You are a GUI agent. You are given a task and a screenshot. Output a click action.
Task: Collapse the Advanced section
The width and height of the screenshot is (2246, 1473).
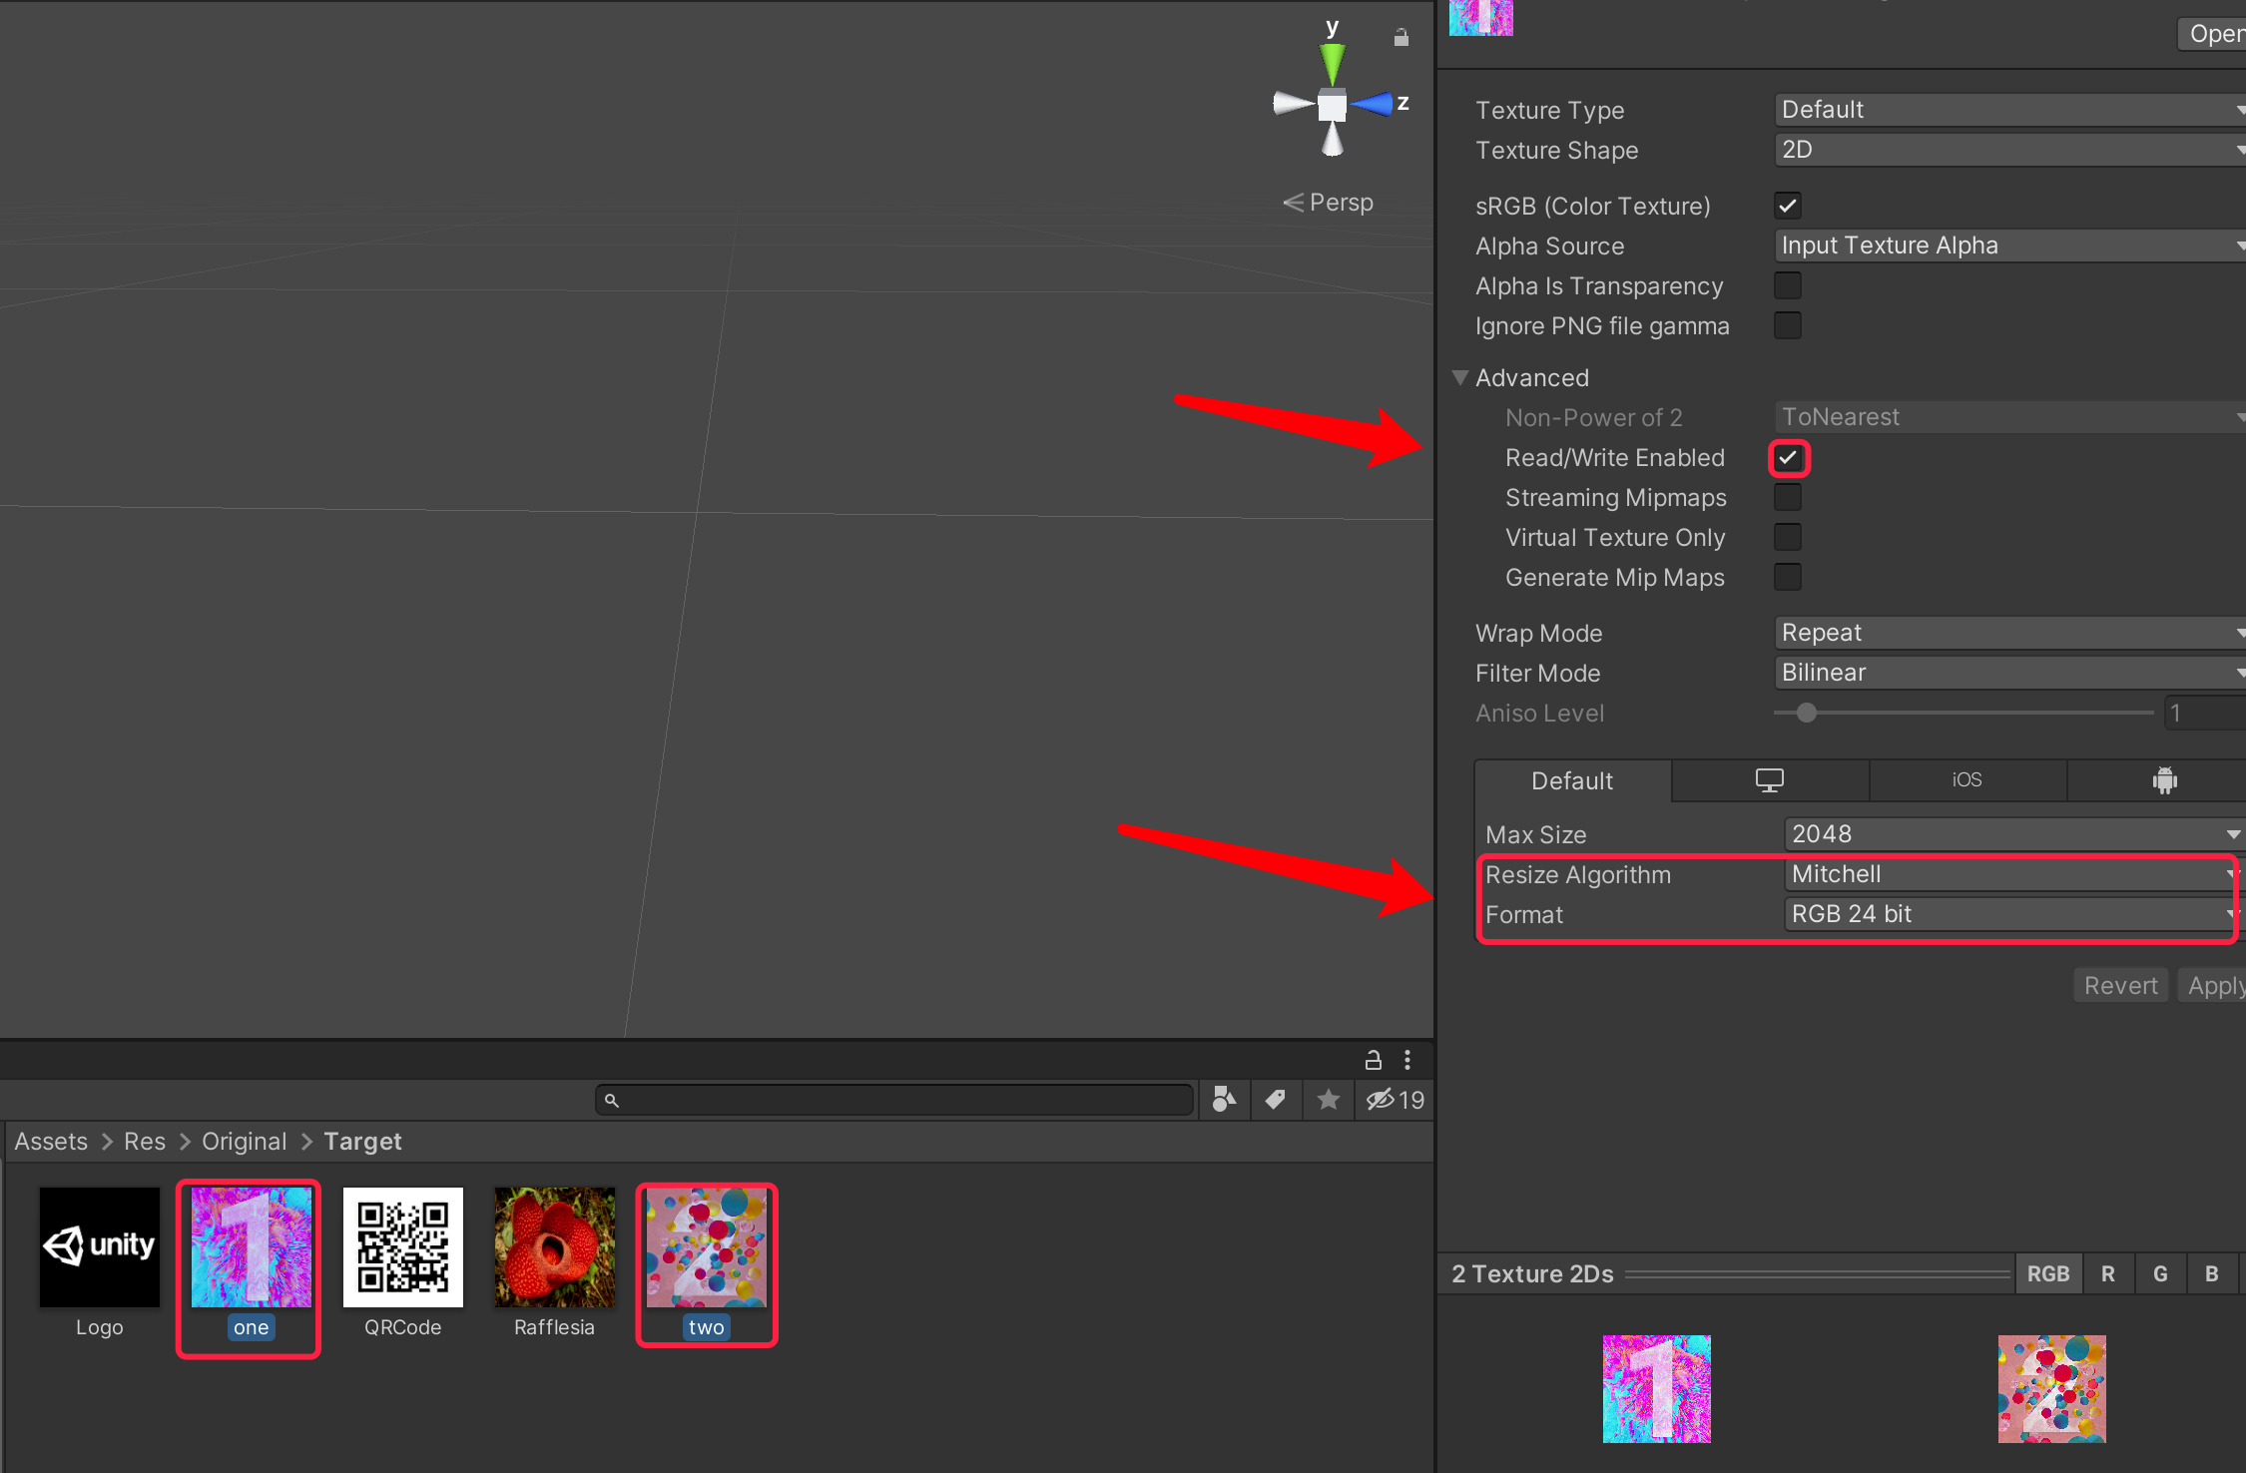pyautogui.click(x=1460, y=378)
